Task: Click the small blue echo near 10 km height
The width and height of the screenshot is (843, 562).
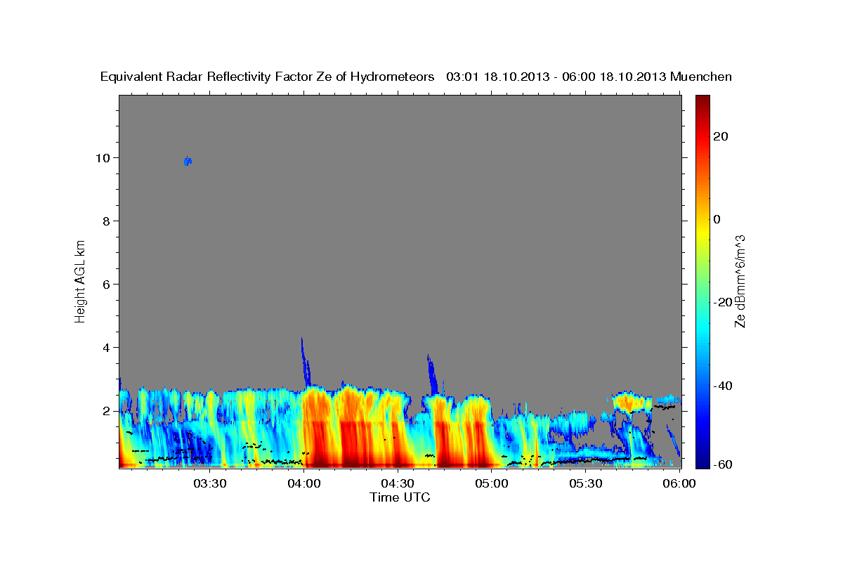Action: 188,161
